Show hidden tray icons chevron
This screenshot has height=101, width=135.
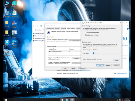115,100
